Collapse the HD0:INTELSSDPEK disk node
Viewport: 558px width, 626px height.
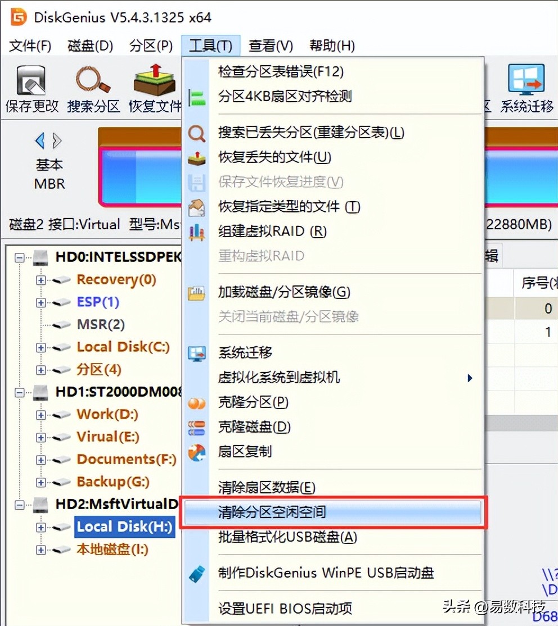[19, 258]
